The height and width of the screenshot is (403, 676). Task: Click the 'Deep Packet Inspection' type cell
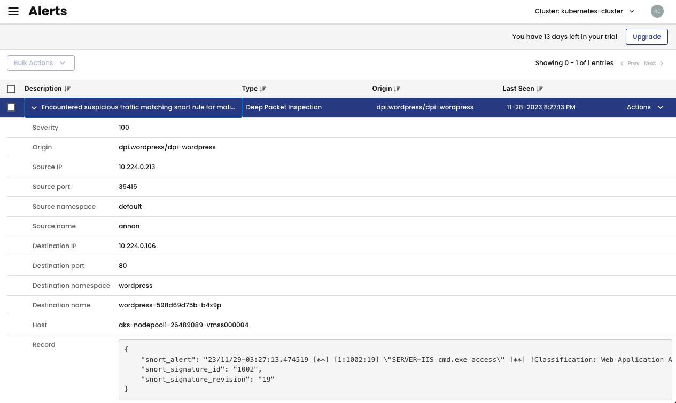click(284, 107)
